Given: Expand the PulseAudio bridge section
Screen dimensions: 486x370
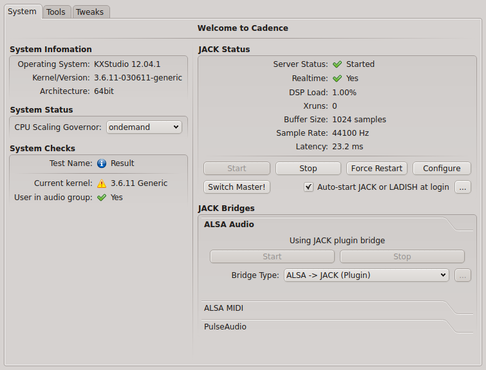Looking at the screenshot, I should coord(337,327).
